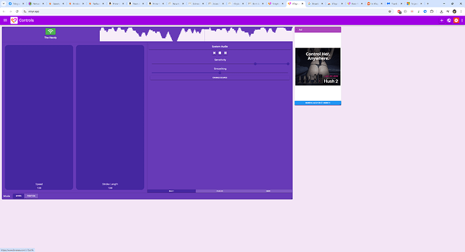Bookmark this page with the star icon
The height and width of the screenshot is (252, 465).
[x=390, y=11]
